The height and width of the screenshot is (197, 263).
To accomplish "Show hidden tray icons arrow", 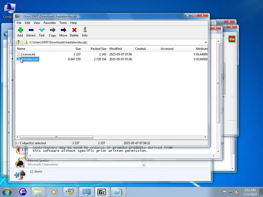I will (x=218, y=192).
